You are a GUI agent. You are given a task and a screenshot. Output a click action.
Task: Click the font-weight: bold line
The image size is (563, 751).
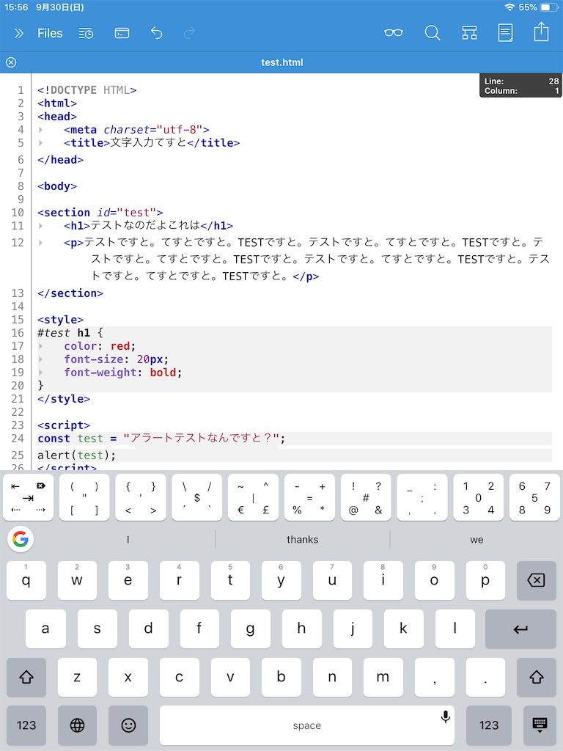pyautogui.click(x=123, y=373)
